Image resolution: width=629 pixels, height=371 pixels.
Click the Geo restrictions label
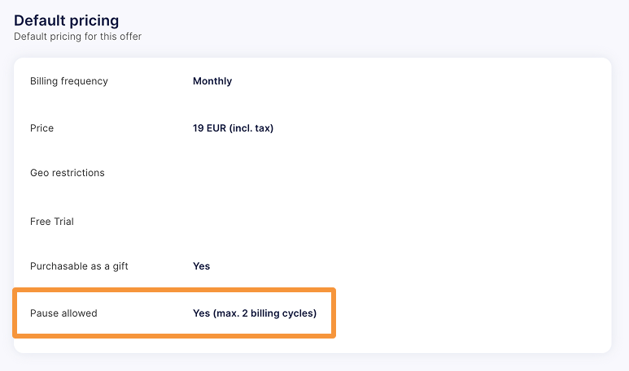pyautogui.click(x=68, y=173)
